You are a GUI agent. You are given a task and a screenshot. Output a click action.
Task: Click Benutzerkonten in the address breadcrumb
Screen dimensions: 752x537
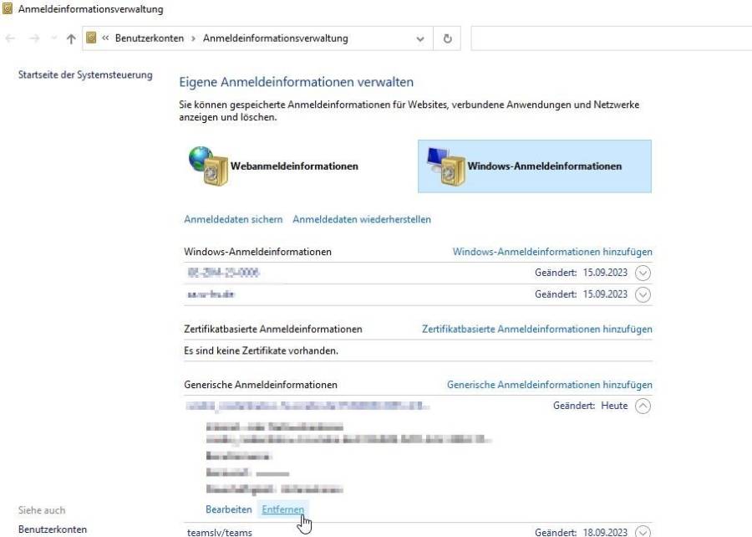point(150,38)
